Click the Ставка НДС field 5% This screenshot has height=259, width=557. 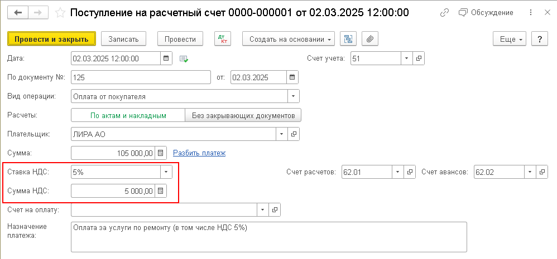tap(116, 172)
